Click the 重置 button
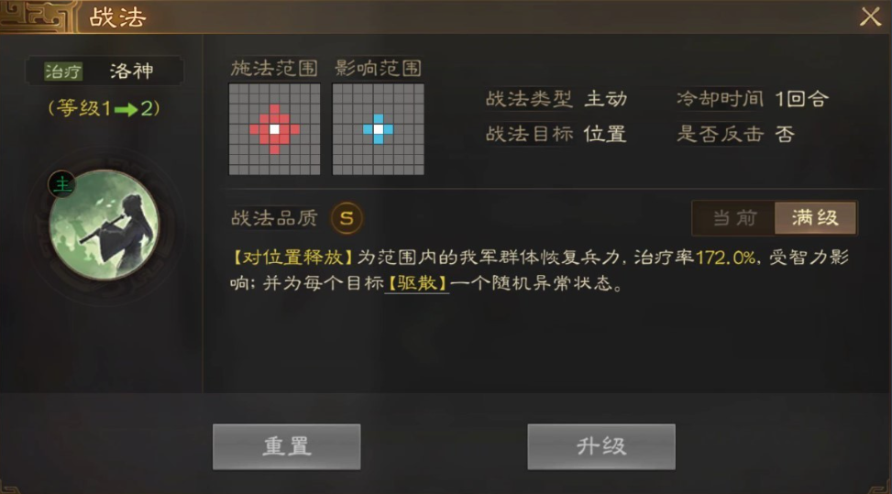The height and width of the screenshot is (494, 892). point(287,447)
